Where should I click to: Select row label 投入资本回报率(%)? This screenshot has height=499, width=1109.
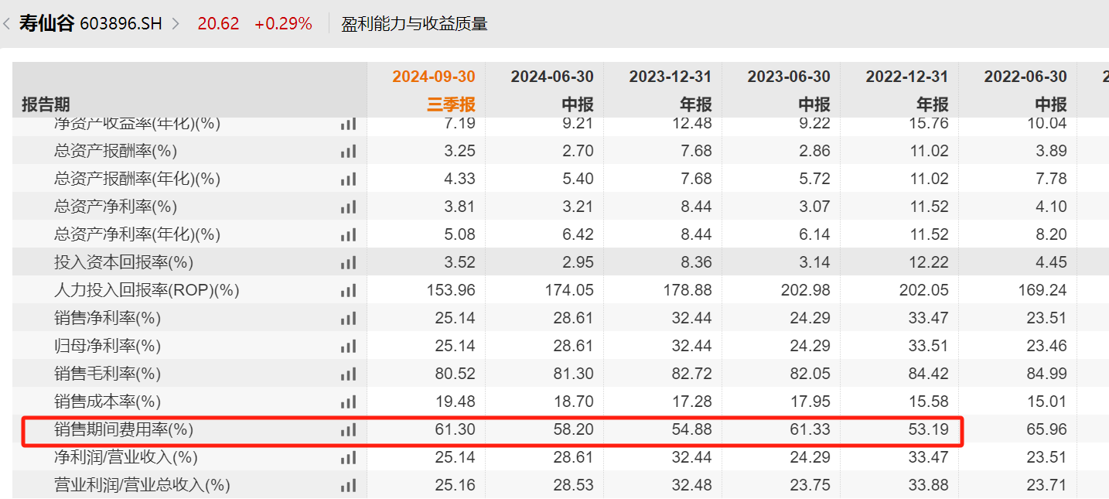(124, 262)
